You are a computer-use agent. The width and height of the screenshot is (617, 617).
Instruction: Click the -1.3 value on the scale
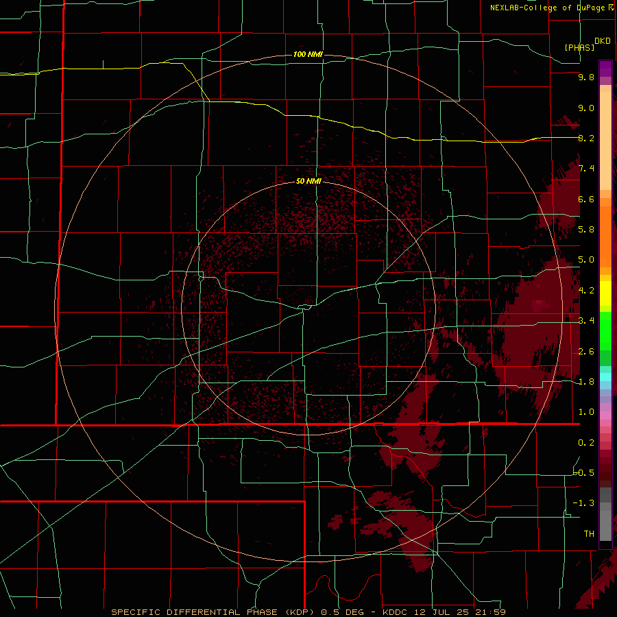[x=584, y=503]
